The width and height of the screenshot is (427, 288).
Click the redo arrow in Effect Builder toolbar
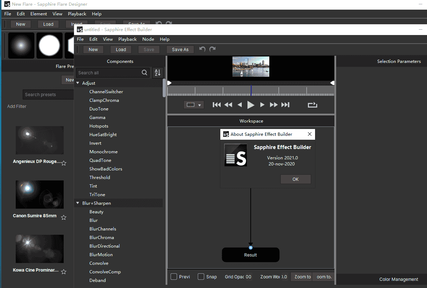[x=213, y=49]
